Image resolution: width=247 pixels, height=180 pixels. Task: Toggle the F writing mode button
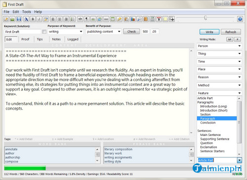(x=237, y=40)
